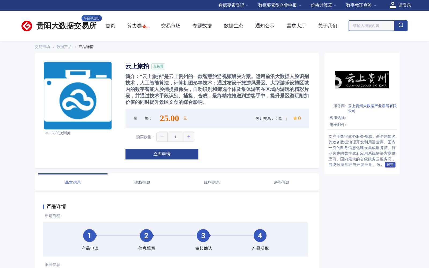Click the 云上贵州 provider logo
The height and width of the screenshot is (268, 429).
[362, 80]
